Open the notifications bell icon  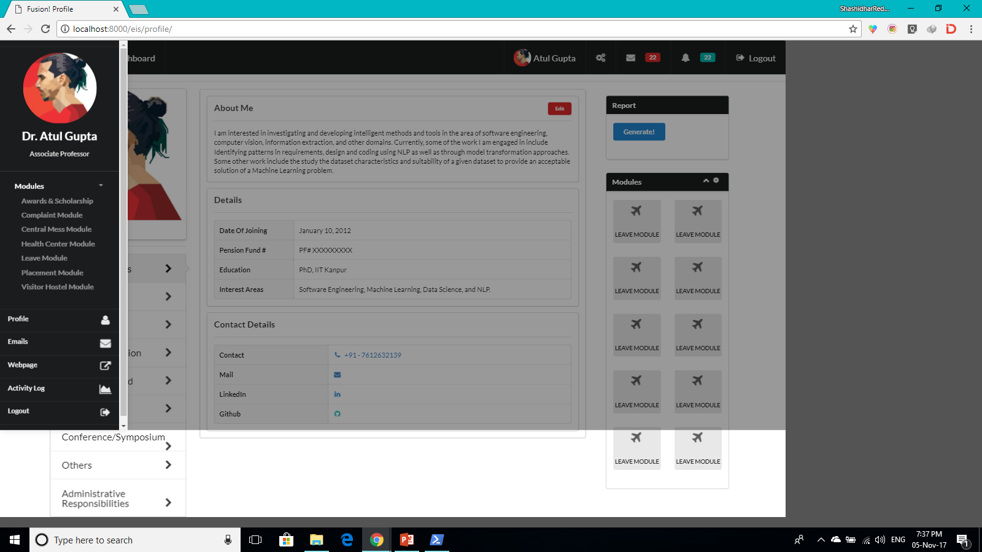(x=686, y=58)
